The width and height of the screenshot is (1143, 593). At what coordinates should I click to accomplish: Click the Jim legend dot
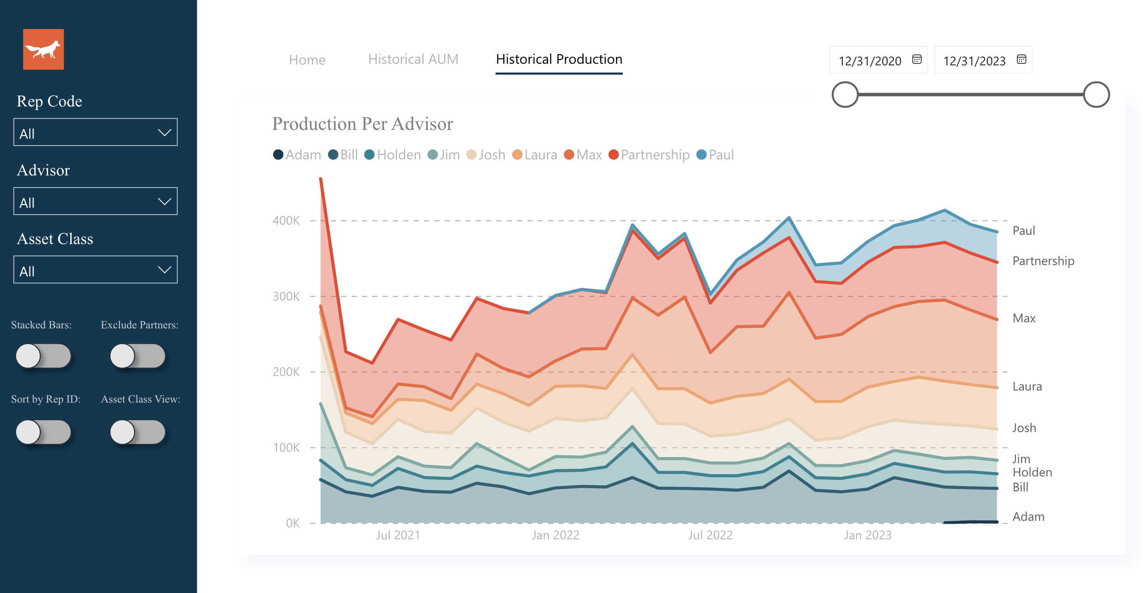coord(432,155)
